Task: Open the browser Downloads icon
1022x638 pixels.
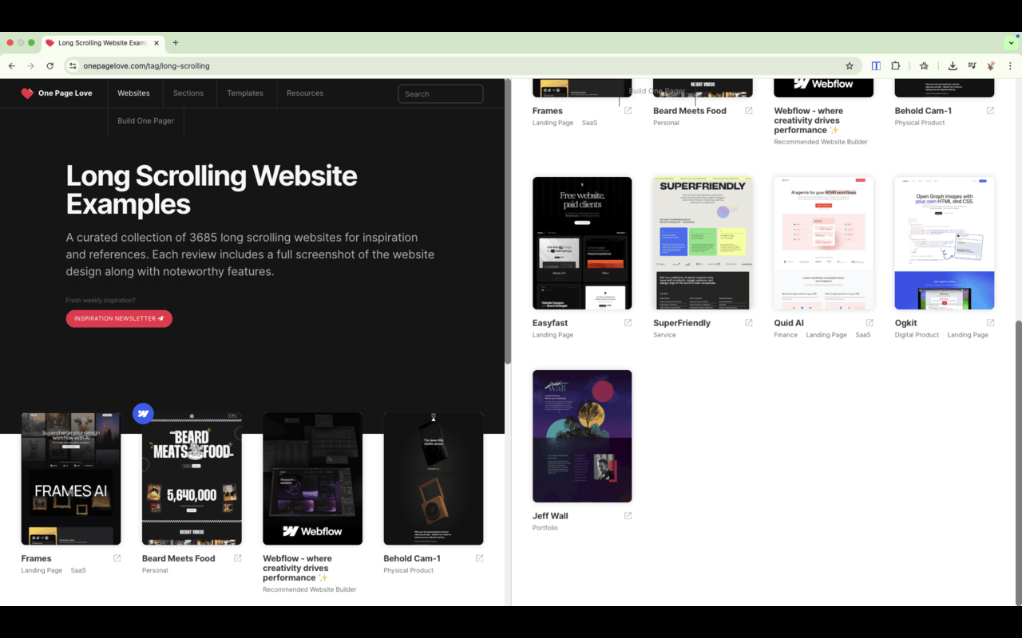Action: tap(953, 66)
